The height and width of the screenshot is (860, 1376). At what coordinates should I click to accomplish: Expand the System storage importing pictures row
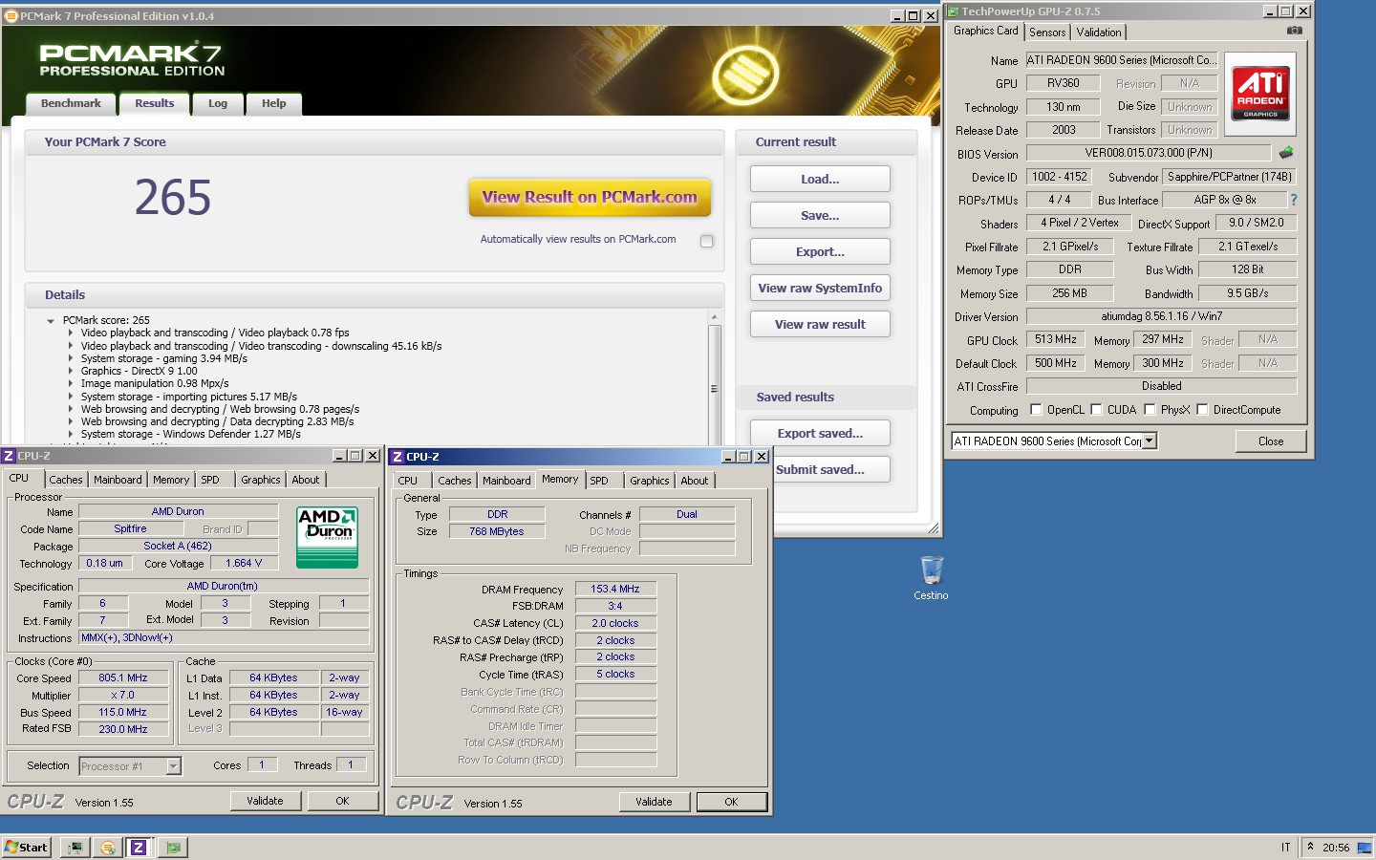[x=71, y=397]
